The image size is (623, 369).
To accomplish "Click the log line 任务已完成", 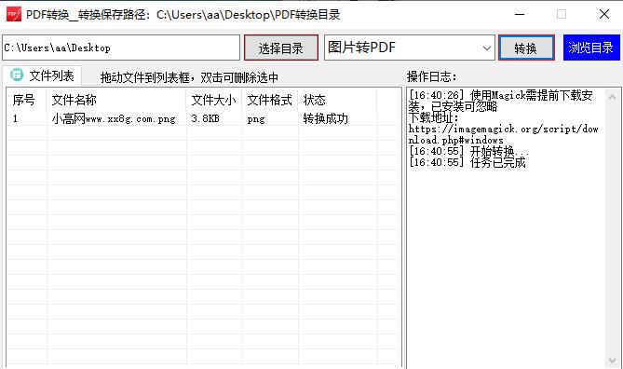I will [467, 162].
